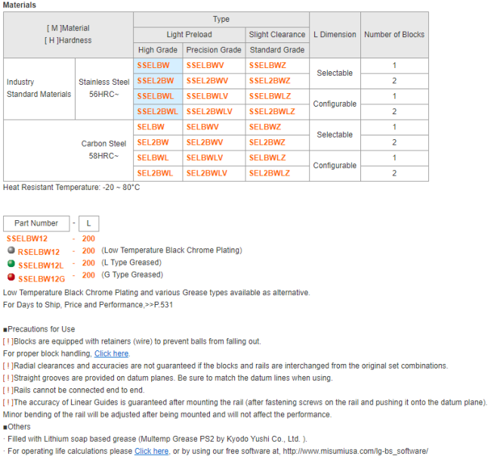Open the SSEL2BWLZ part number link
Image resolution: width=491 pixels, height=457 pixels.
(x=272, y=111)
